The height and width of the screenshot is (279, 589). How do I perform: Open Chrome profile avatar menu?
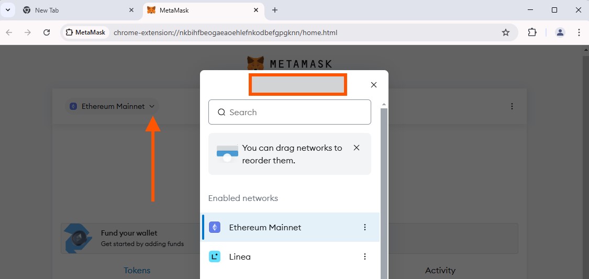pyautogui.click(x=560, y=32)
